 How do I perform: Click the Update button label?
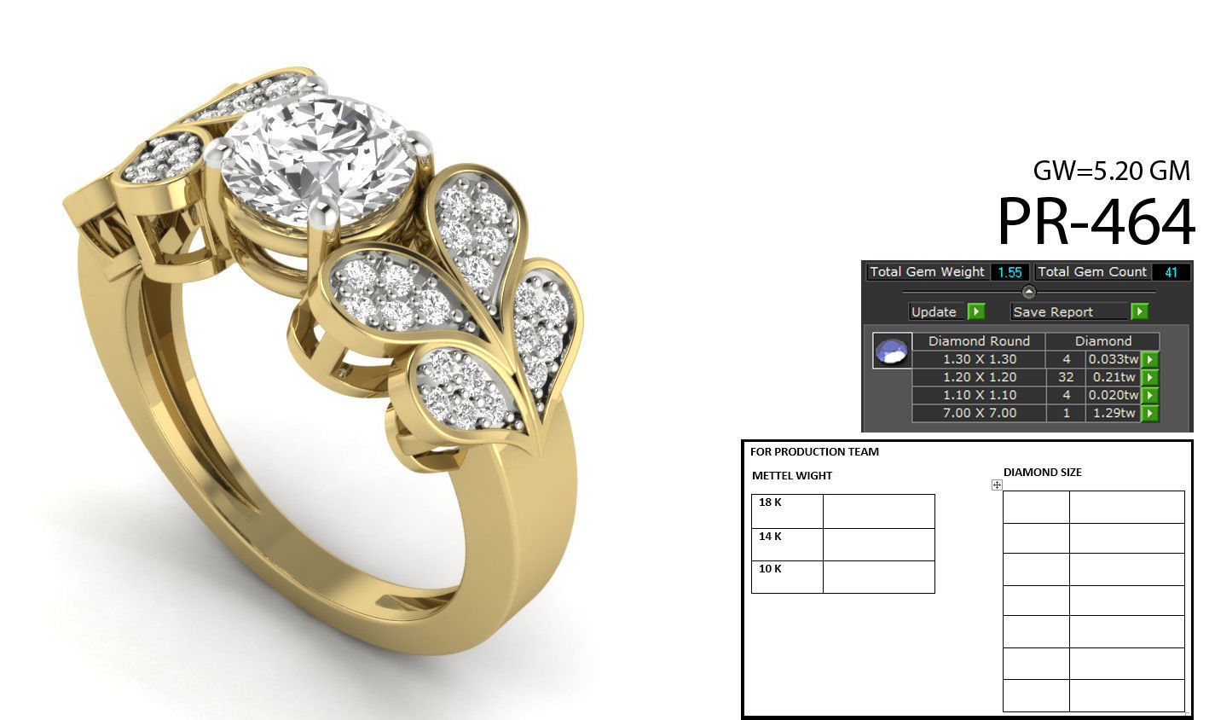[x=934, y=311]
